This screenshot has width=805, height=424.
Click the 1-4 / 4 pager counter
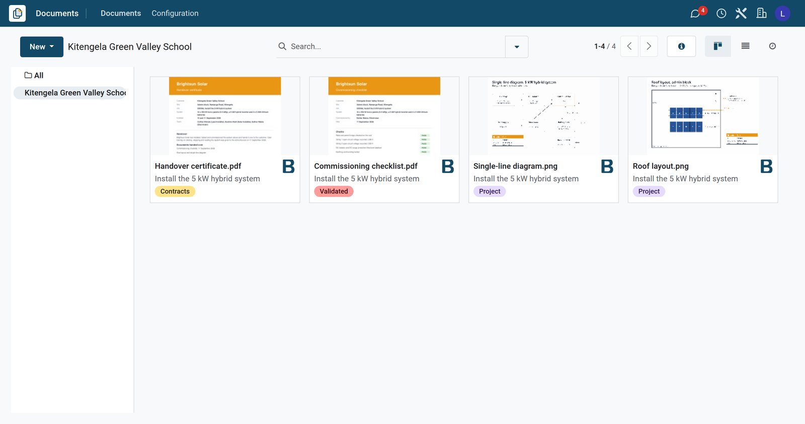[x=605, y=46]
